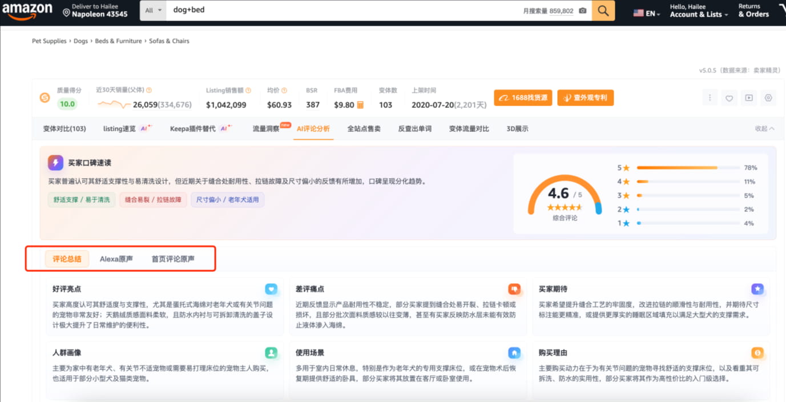Open Sofas & Chairs breadcrumb
This screenshot has height=402, width=786.
(169, 41)
